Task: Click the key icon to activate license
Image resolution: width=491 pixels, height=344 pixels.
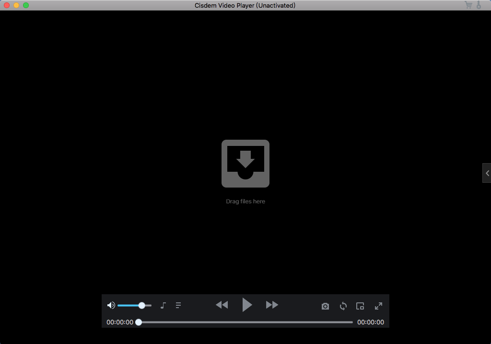Action: coord(479,5)
